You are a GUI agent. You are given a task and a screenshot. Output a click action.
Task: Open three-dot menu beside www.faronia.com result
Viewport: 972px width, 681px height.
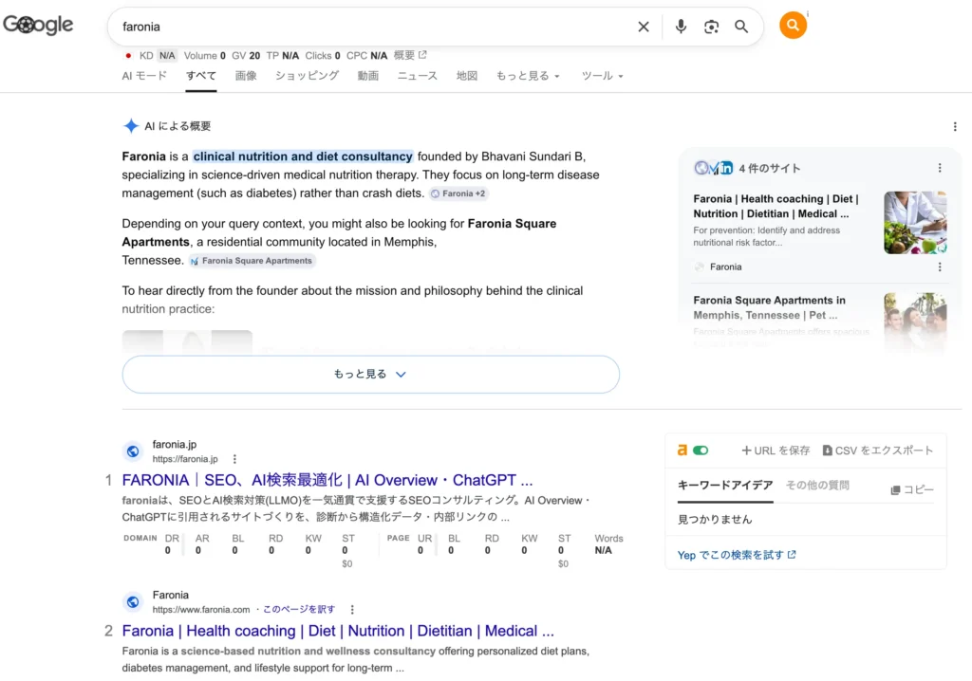point(352,610)
